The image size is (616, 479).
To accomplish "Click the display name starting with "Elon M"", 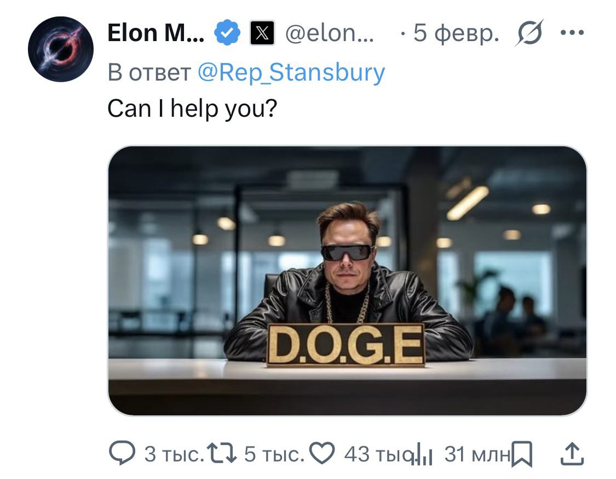I will 156,34.
